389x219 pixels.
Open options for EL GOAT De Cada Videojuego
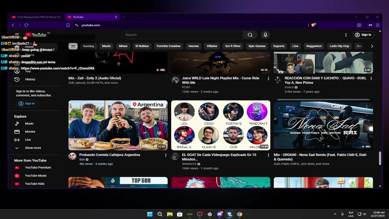point(268,155)
